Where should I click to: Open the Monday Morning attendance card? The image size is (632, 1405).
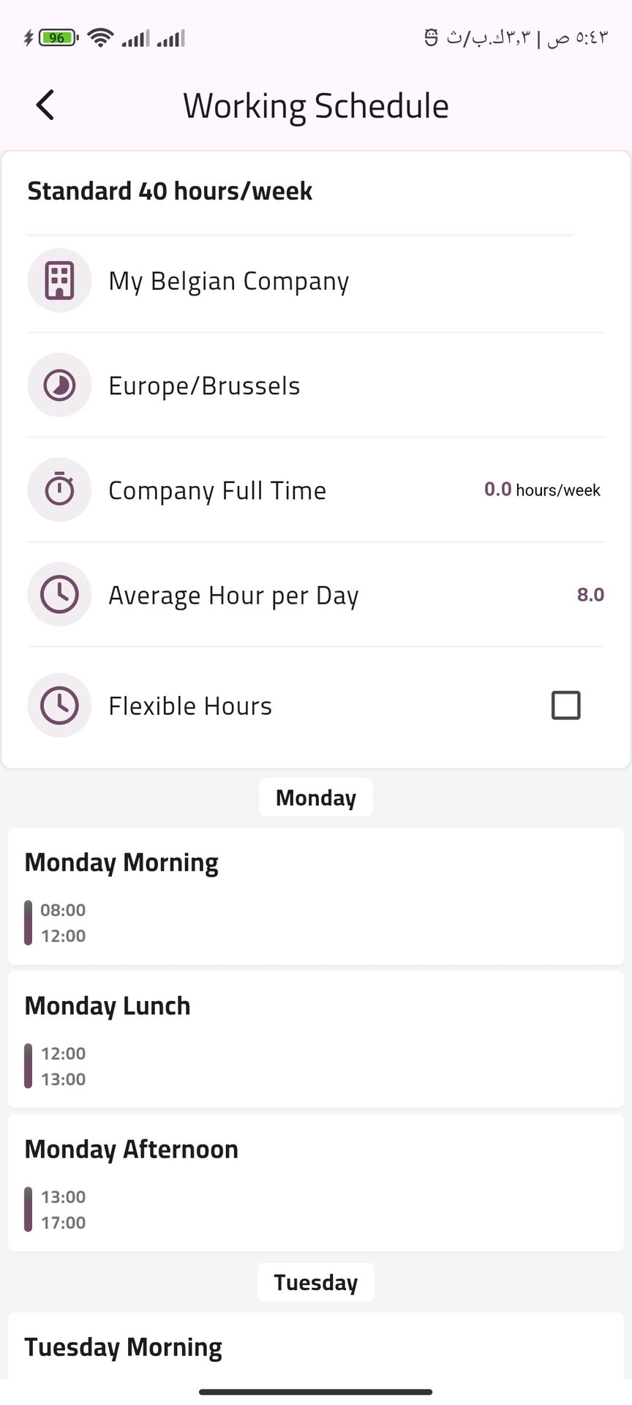tap(316, 896)
